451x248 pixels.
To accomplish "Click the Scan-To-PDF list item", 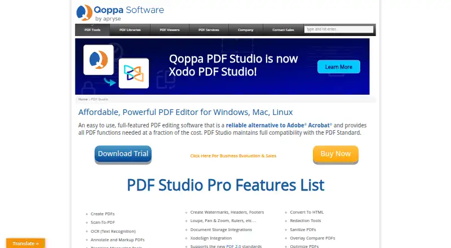I will click(x=103, y=223).
